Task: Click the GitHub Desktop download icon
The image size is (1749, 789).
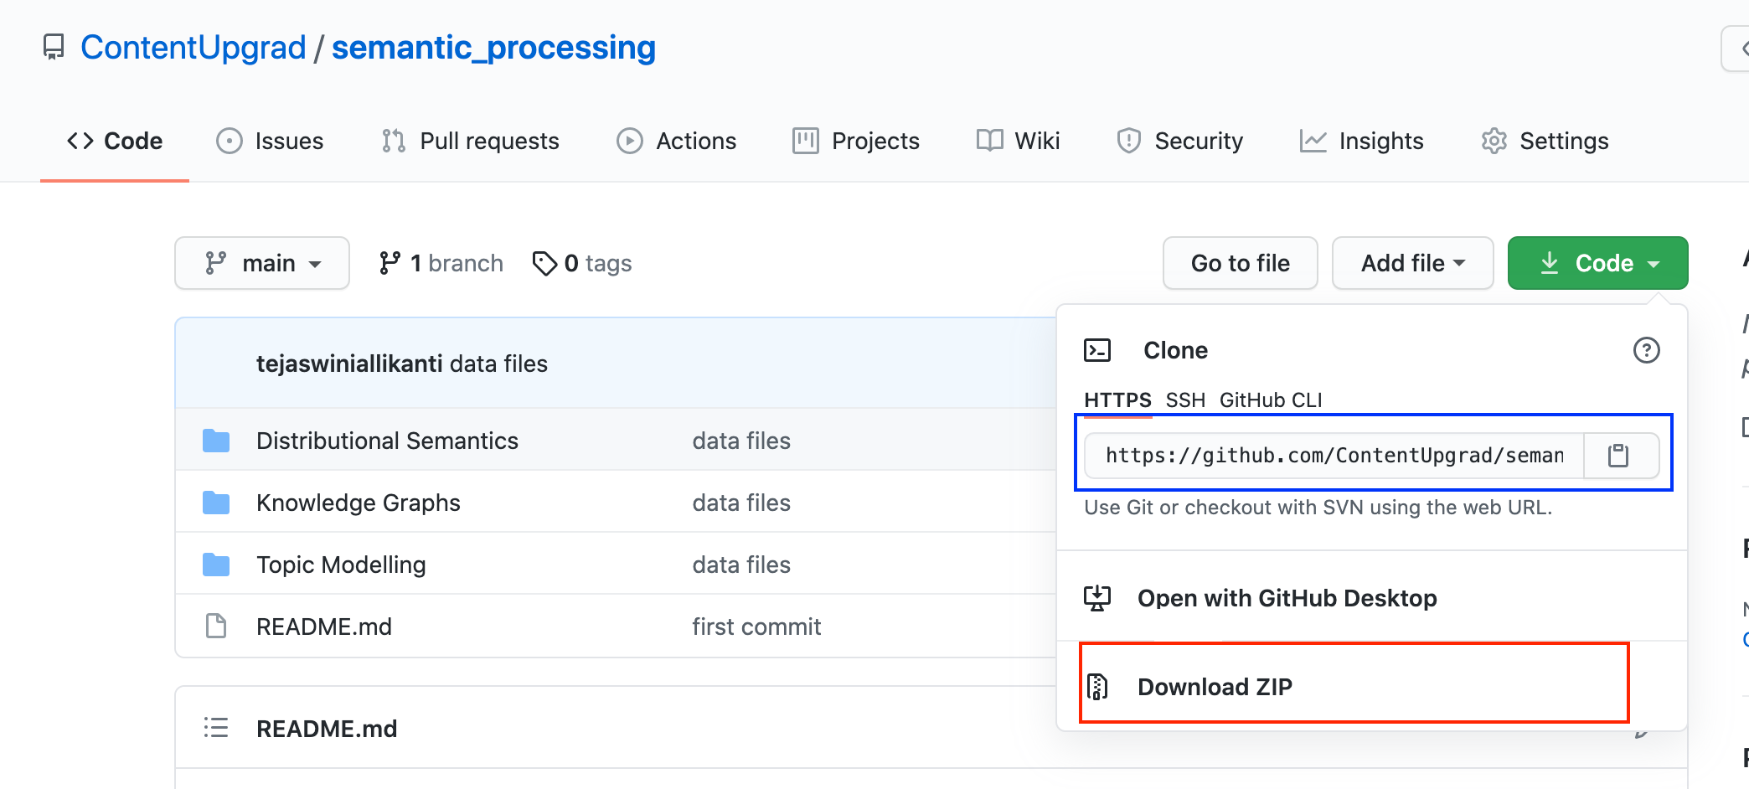Action: [1097, 598]
